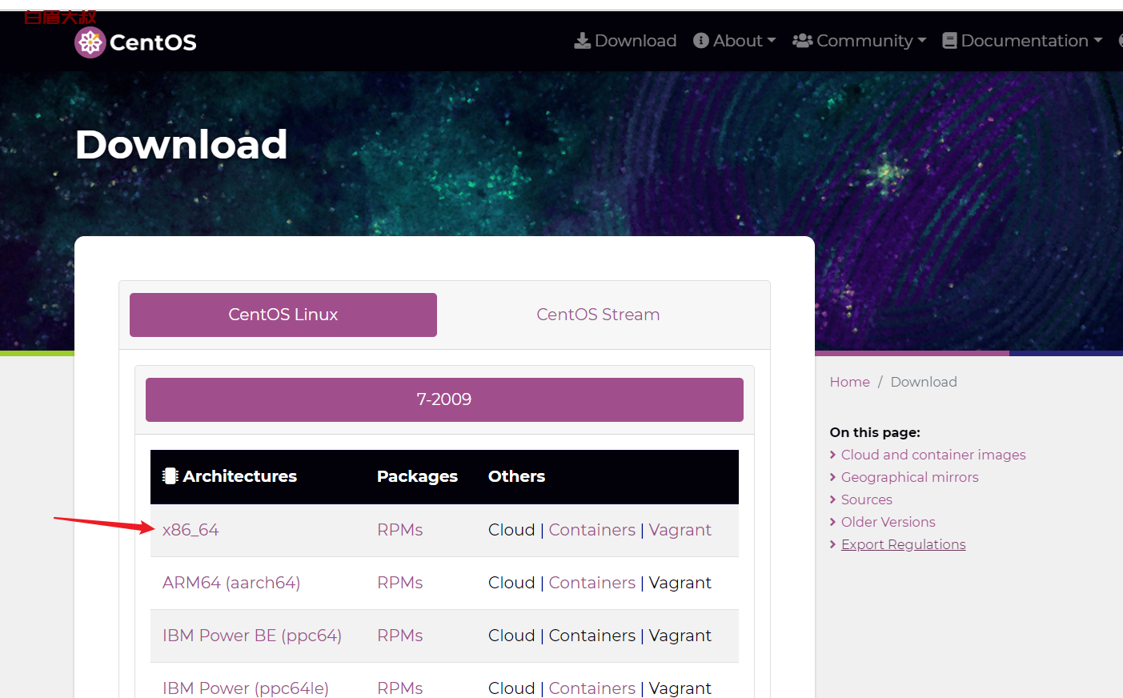Open Vagrant link in x86_64 row
The width and height of the screenshot is (1123, 698).
[680, 530]
